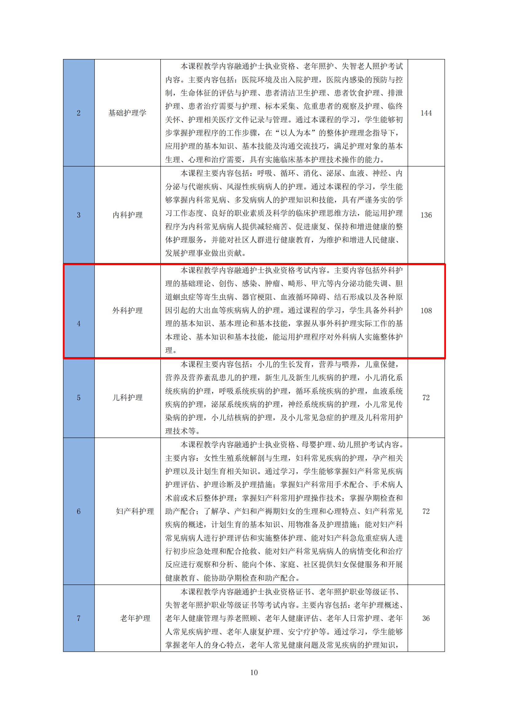The image size is (508, 719).
Task: Click the row number 6 cell
Action: 79,511
